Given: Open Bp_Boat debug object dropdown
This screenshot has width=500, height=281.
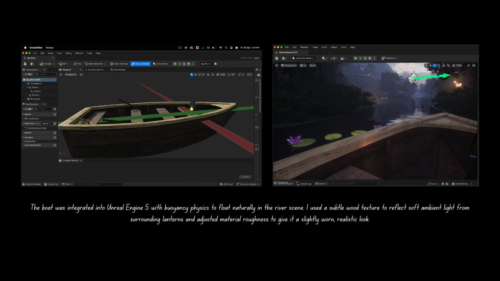Looking at the screenshot, I should [206, 64].
